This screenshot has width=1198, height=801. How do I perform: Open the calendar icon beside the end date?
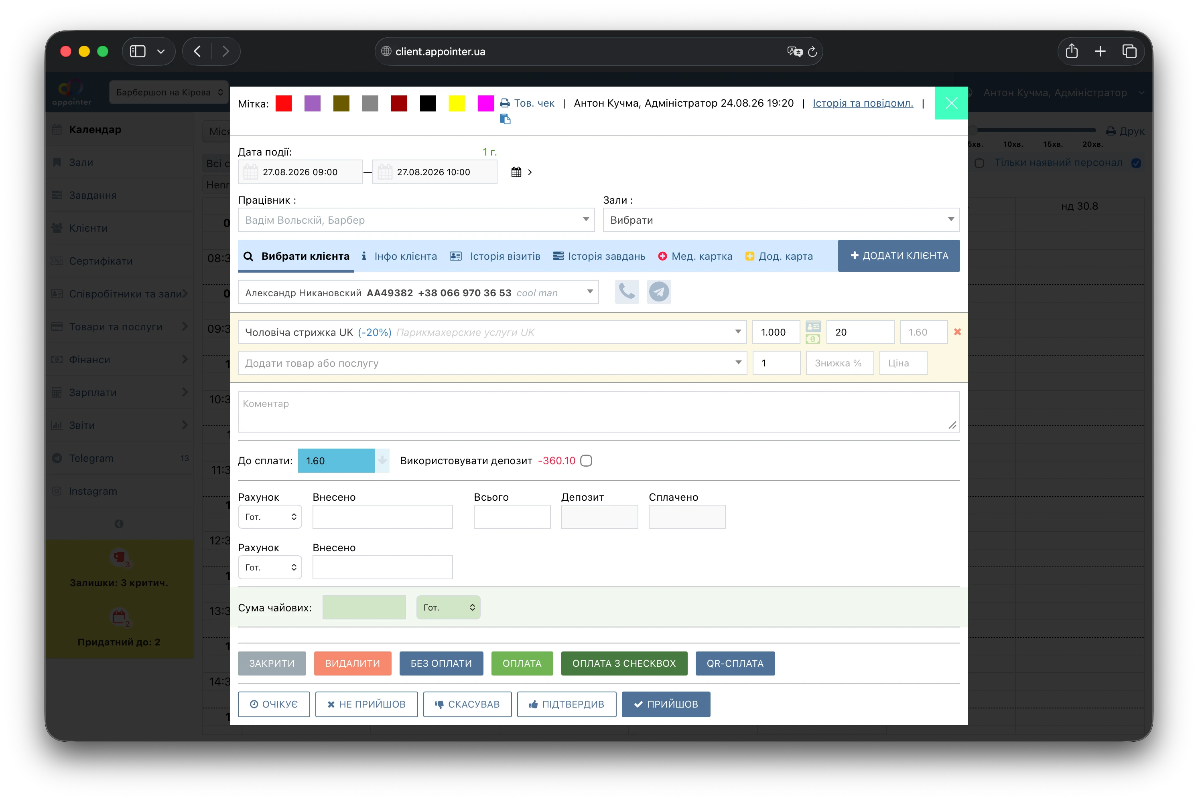pyautogui.click(x=516, y=172)
